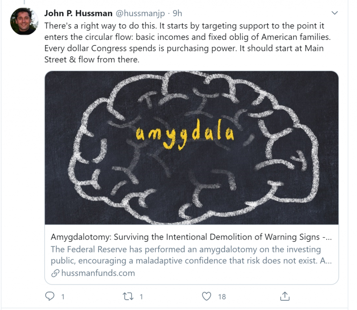
Task: Click the chain link icon beside hussmanfunds.com
Action: coord(55,273)
